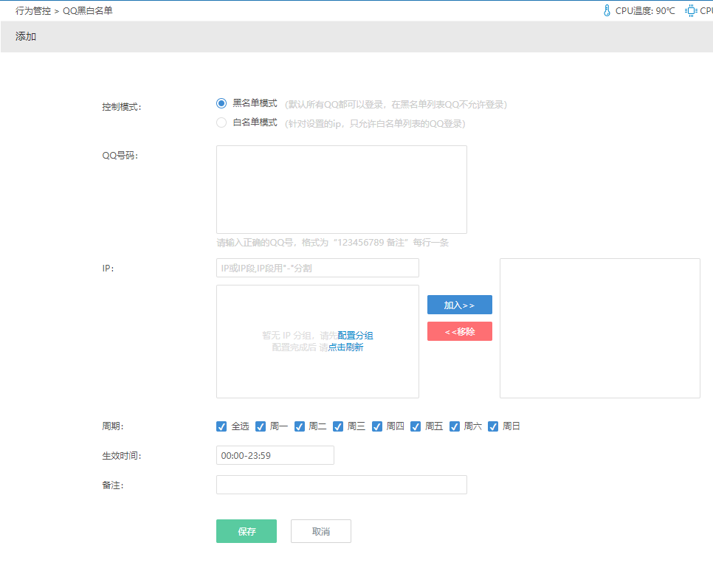Uncheck the 周日 checkbox
Image resolution: width=713 pixels, height=571 pixels.
[x=493, y=426]
